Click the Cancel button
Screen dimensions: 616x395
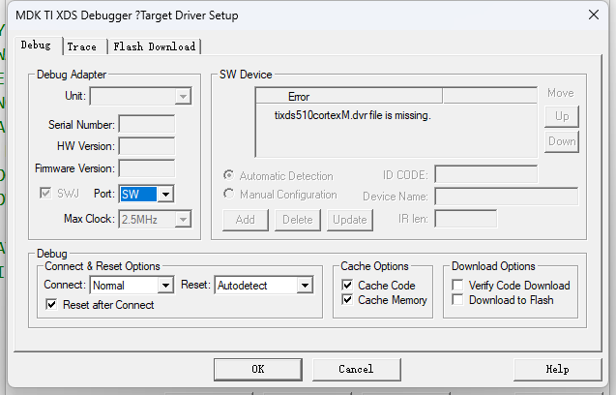coord(356,369)
